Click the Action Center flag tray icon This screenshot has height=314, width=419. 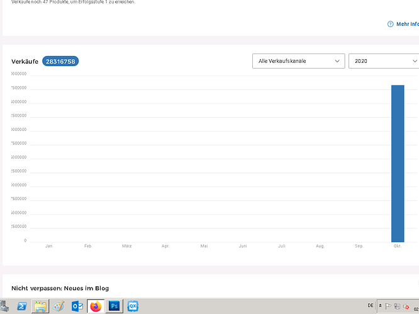pyautogui.click(x=389, y=306)
